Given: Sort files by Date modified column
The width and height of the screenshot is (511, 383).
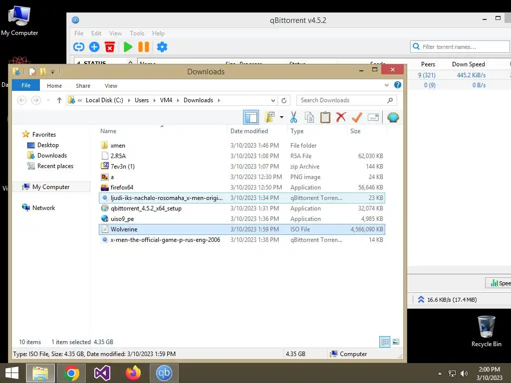Looking at the screenshot, I should (x=249, y=131).
